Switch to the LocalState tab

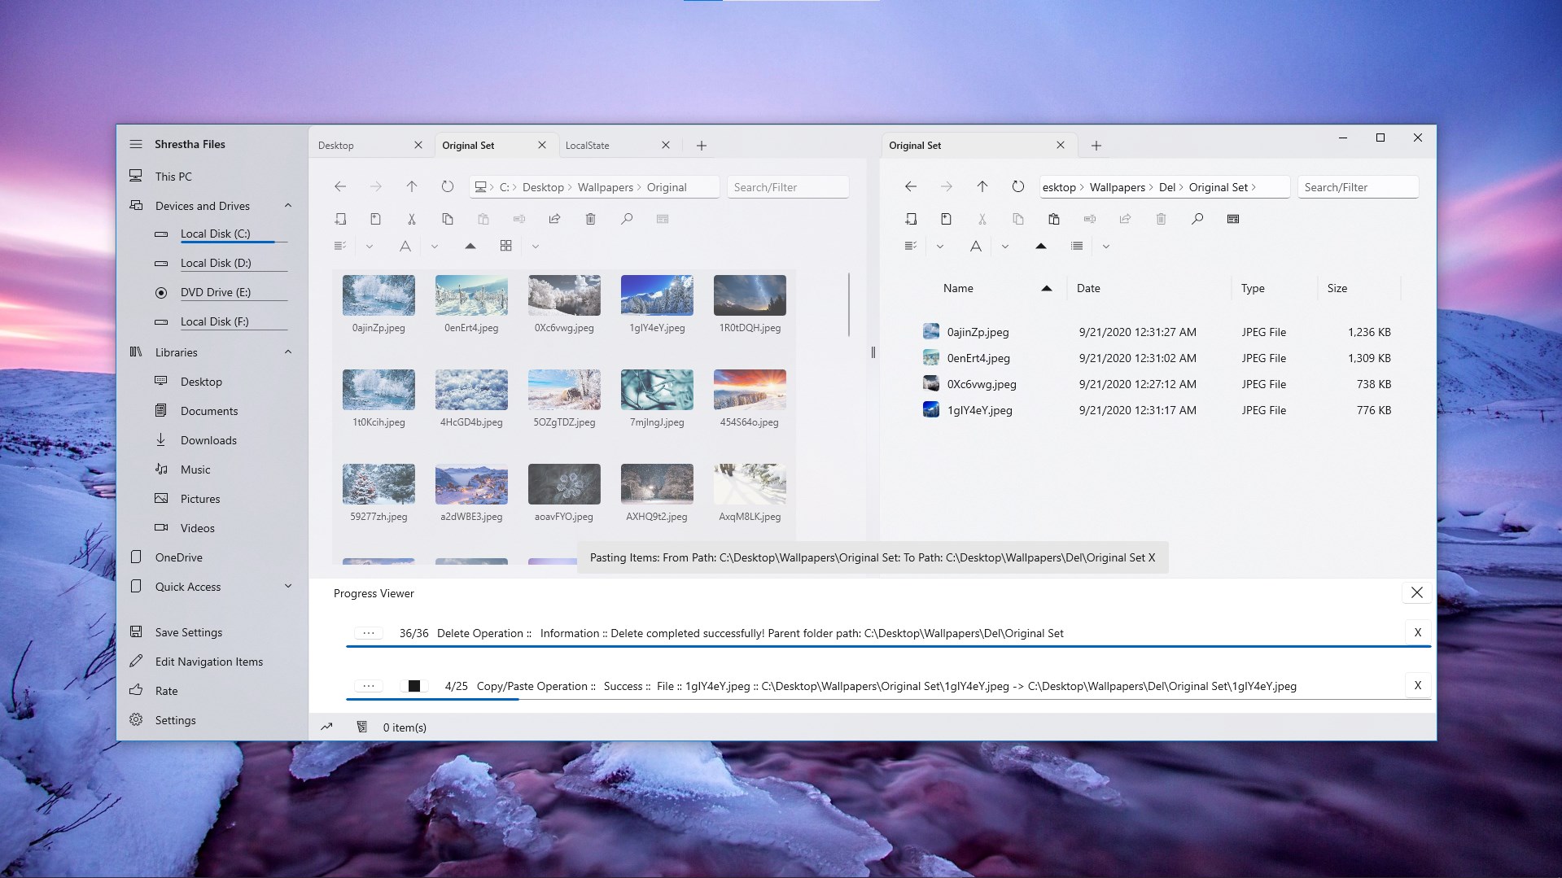click(588, 146)
